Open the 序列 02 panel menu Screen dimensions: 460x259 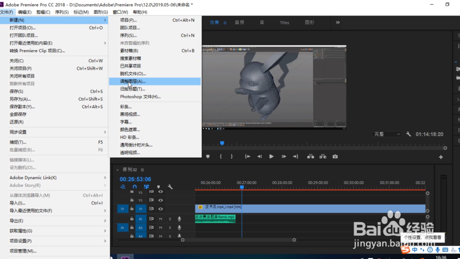[x=142, y=170]
